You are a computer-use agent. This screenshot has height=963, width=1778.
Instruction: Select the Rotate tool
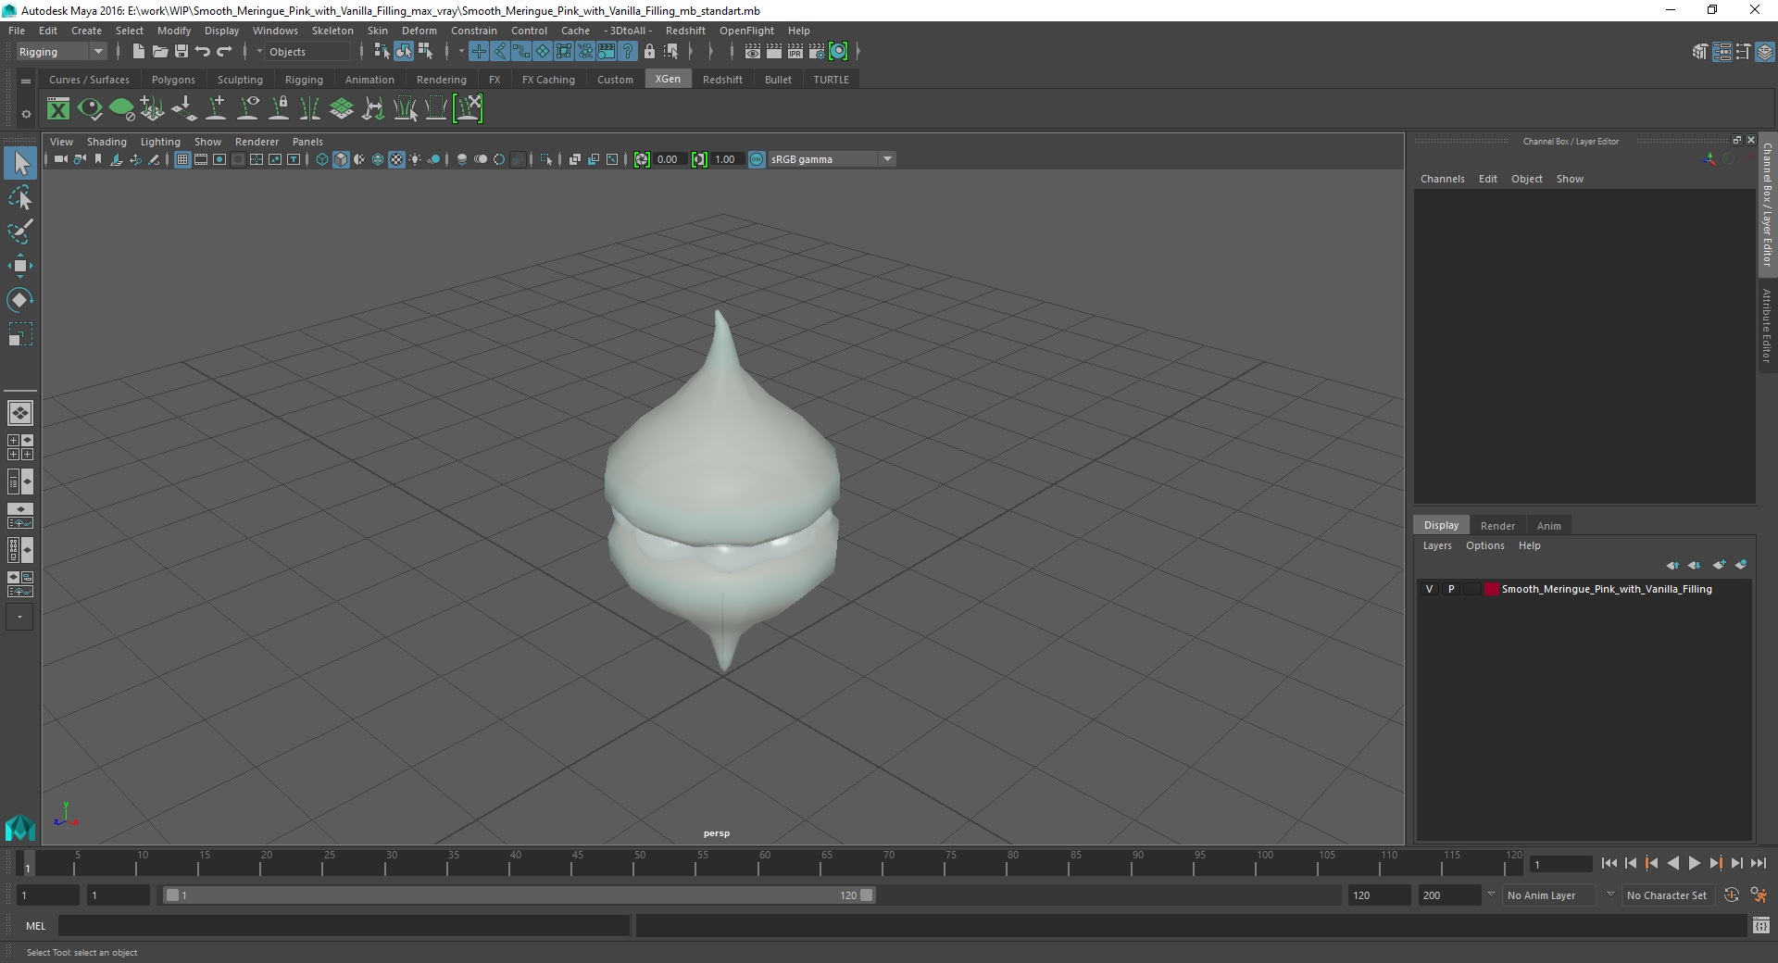click(20, 299)
